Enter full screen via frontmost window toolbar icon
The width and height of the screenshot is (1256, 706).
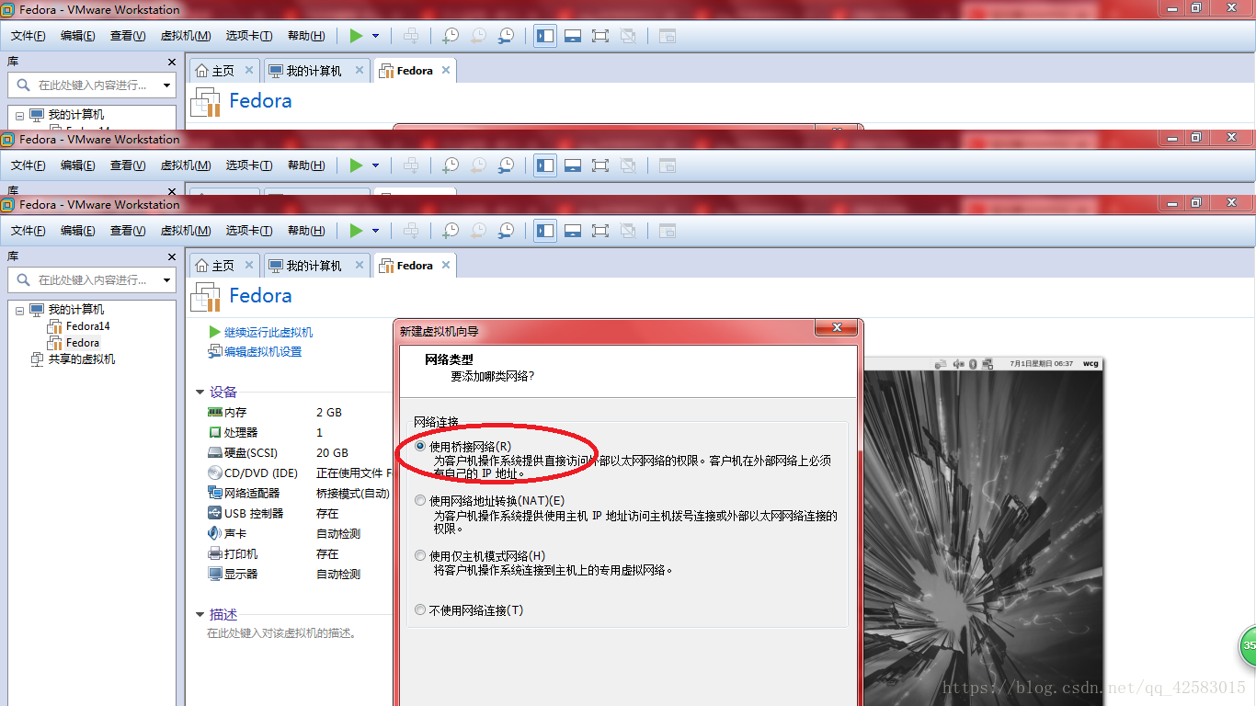click(x=600, y=230)
